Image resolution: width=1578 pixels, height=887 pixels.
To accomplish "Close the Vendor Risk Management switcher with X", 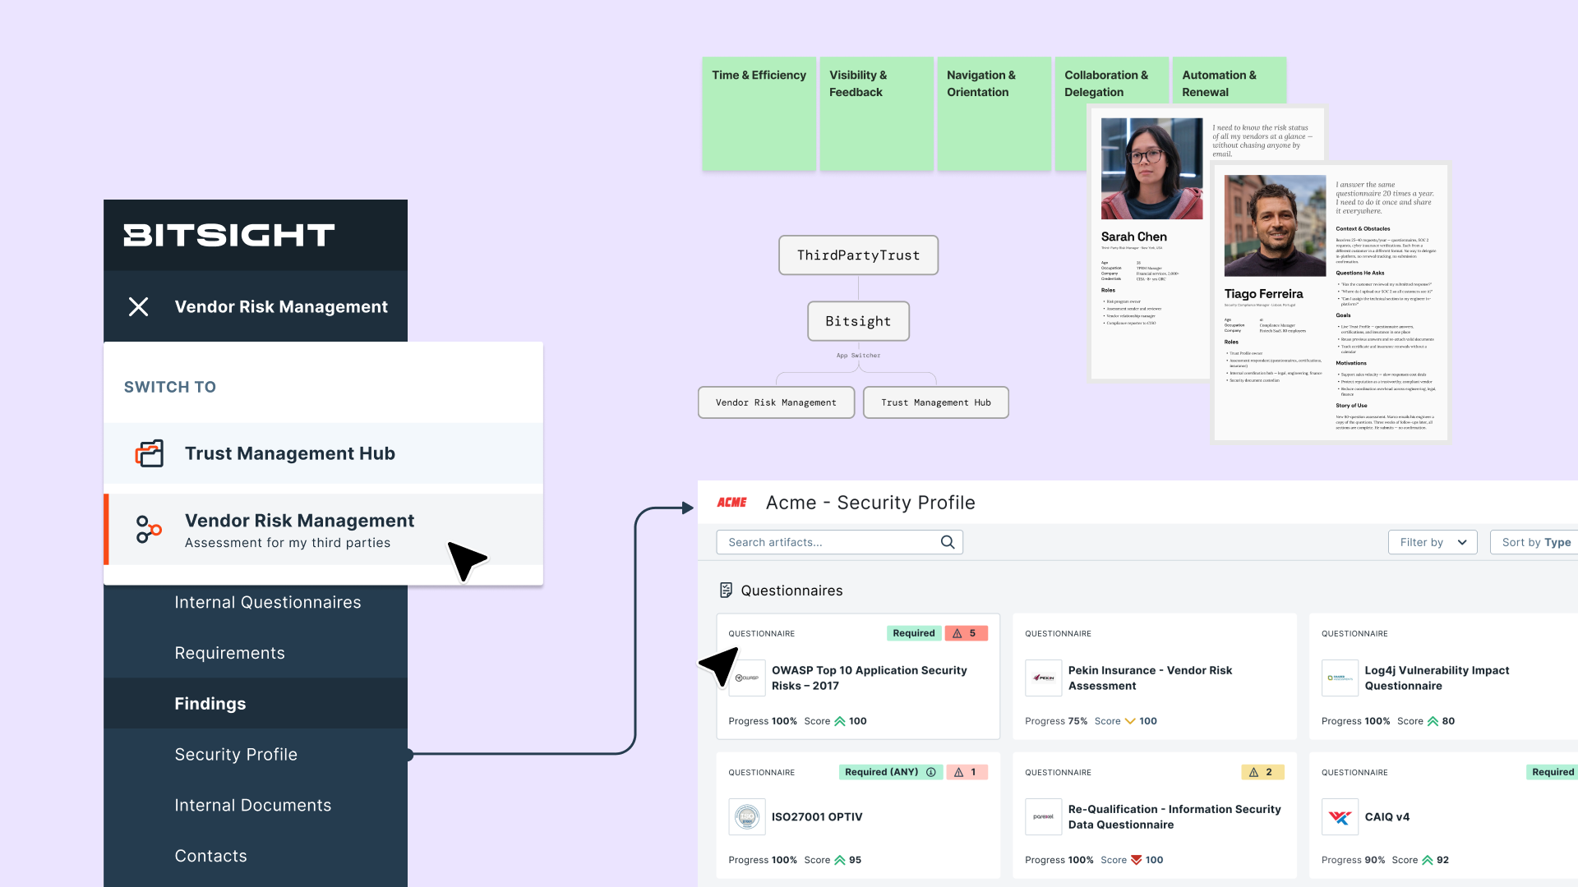I will pos(138,306).
